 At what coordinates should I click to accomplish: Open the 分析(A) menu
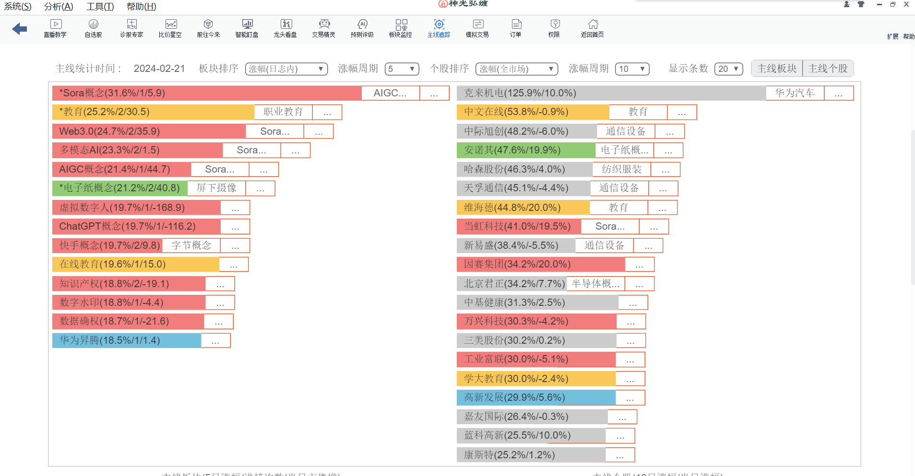pos(59,7)
